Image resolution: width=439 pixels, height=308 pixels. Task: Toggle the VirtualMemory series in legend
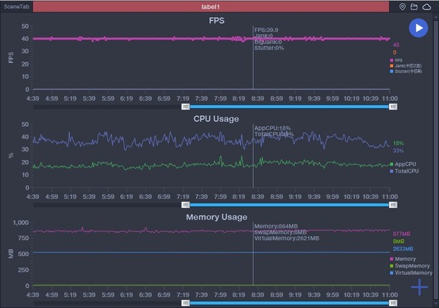click(x=411, y=273)
